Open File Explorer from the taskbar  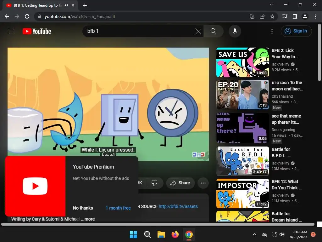coord(161,234)
